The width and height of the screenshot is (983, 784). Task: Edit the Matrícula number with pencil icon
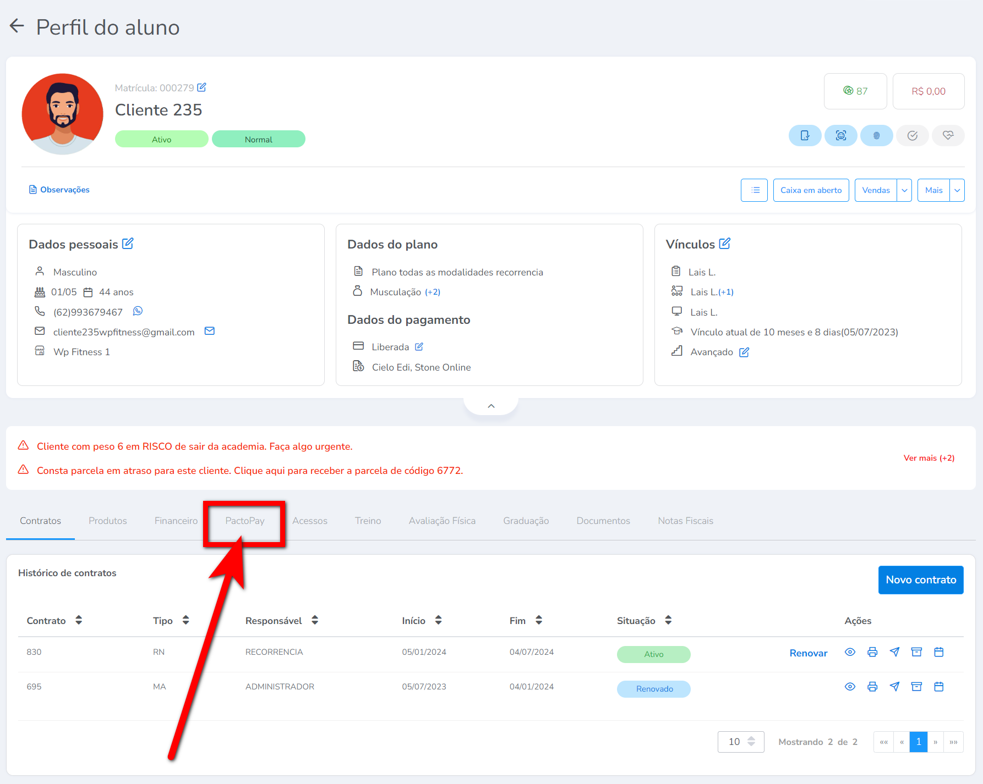pyautogui.click(x=201, y=87)
